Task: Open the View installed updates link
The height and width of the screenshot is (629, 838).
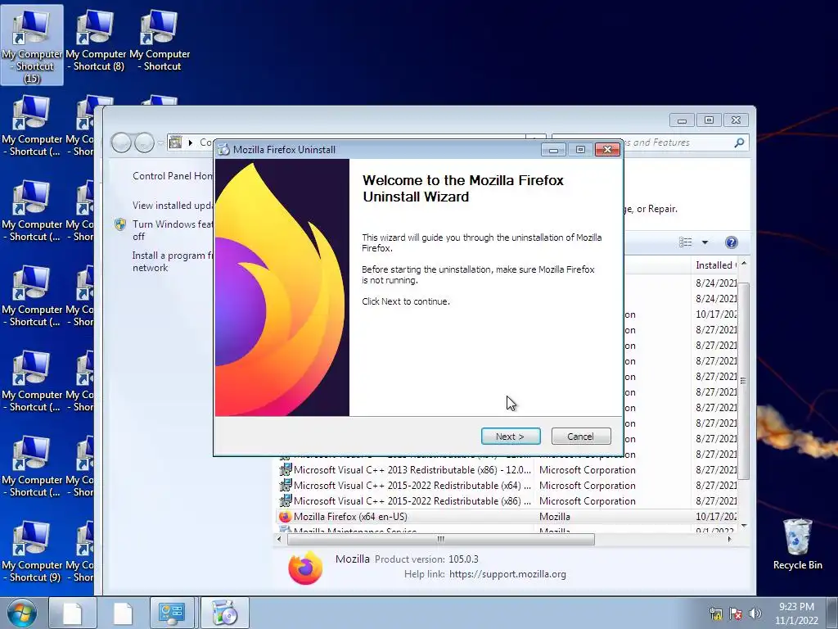Action: [x=173, y=206]
